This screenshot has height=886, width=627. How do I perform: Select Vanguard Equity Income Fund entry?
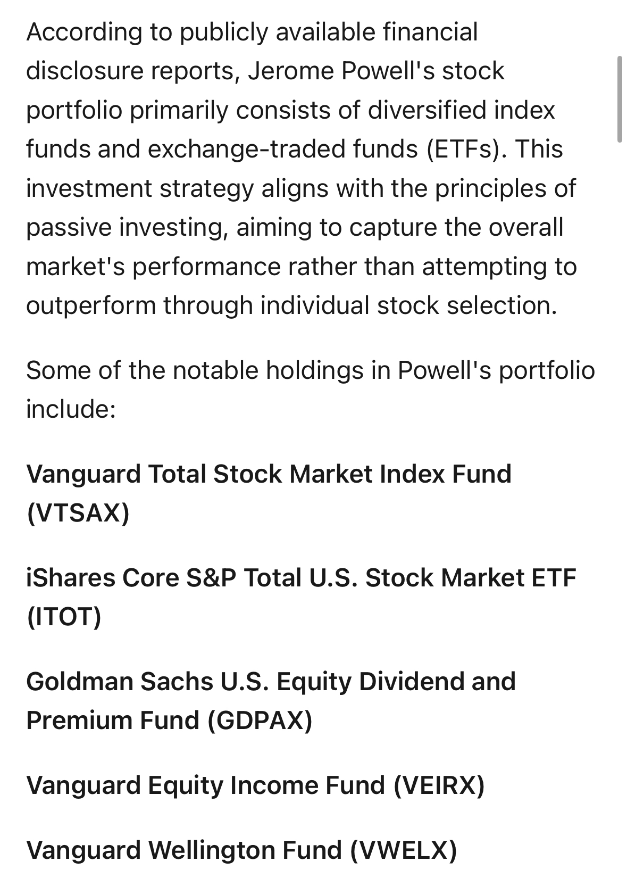tap(255, 785)
